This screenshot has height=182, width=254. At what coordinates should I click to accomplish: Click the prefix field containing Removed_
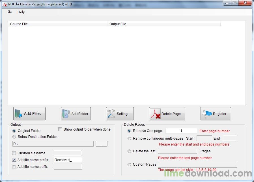[x=68, y=160]
